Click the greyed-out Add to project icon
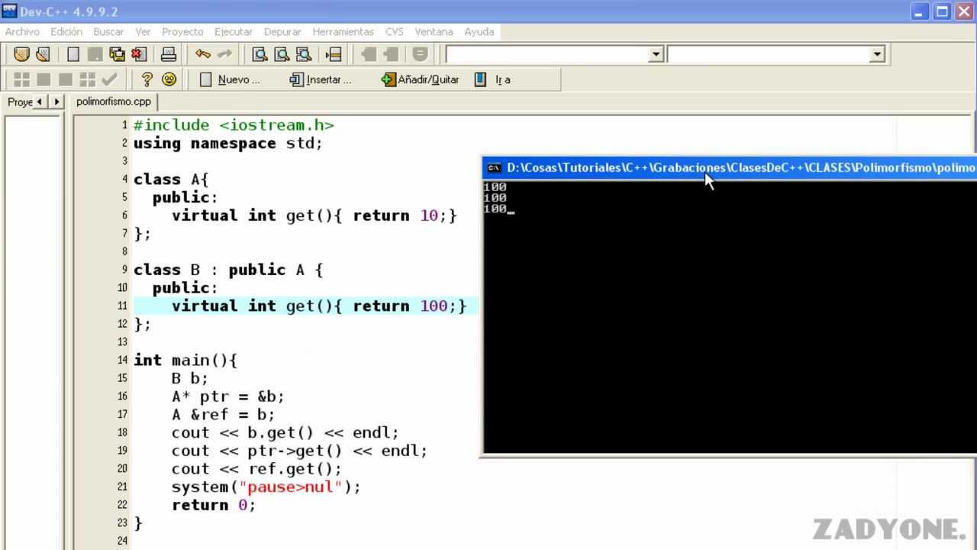The image size is (977, 550). click(369, 54)
